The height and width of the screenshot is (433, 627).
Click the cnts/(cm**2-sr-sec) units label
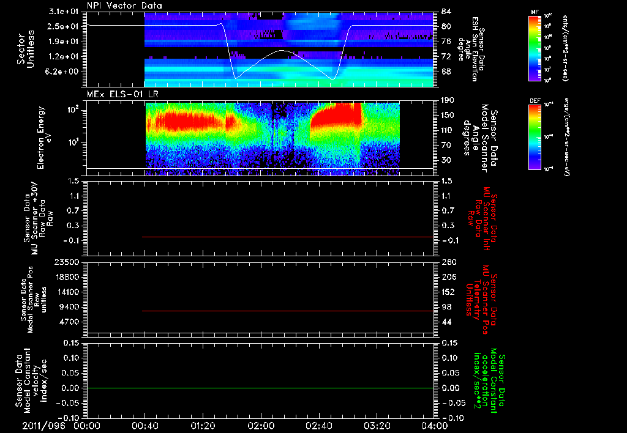point(565,48)
